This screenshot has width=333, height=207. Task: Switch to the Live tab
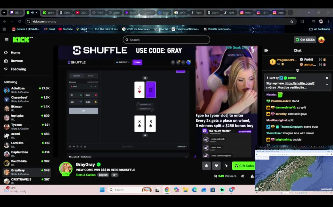tap(213, 13)
